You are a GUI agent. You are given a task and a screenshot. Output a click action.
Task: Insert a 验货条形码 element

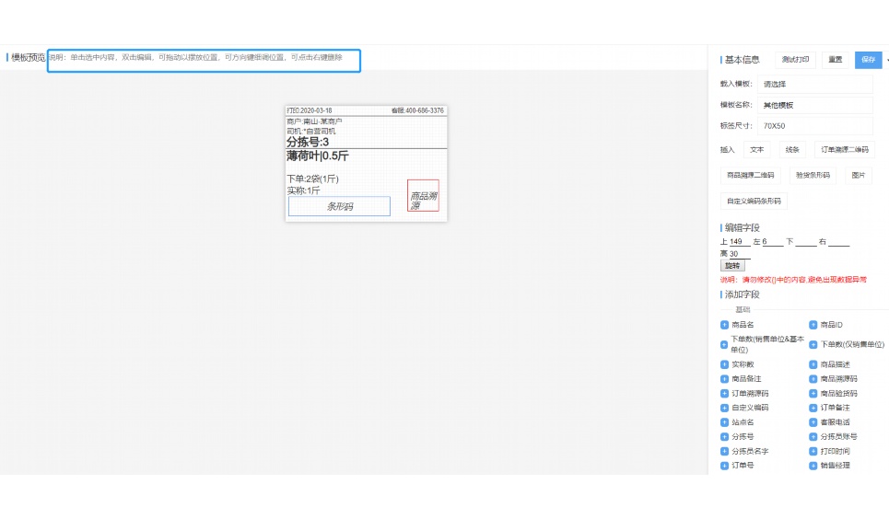pyautogui.click(x=813, y=175)
